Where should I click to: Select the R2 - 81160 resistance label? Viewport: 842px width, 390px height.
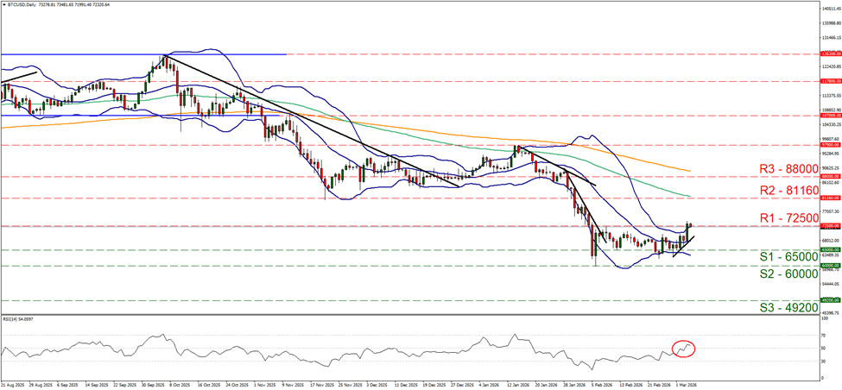788,191
